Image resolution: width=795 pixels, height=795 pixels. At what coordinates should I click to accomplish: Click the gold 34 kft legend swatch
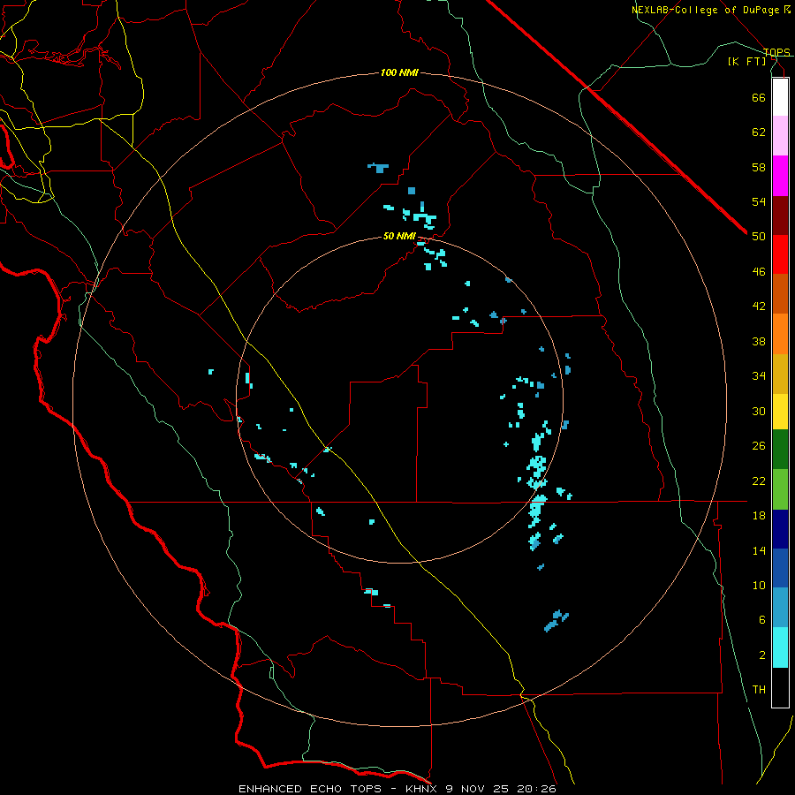pos(780,375)
